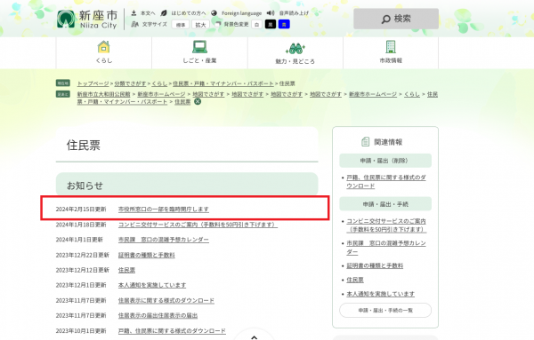Open 市民課 窓口の混雑予想カレンダー link in news list
Viewport: 534px width, 340px height.
(164, 240)
